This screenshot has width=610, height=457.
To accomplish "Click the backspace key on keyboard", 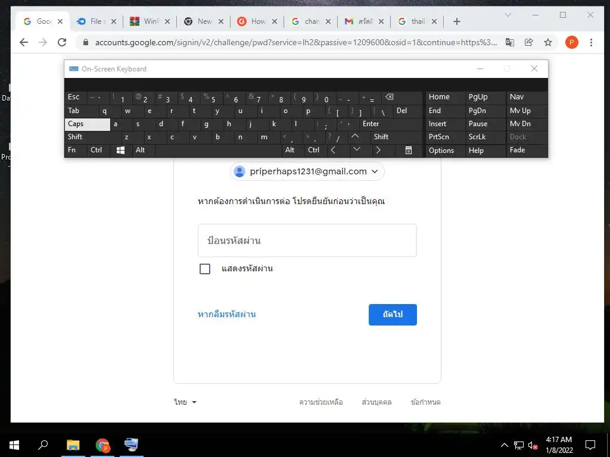I will [x=403, y=98].
